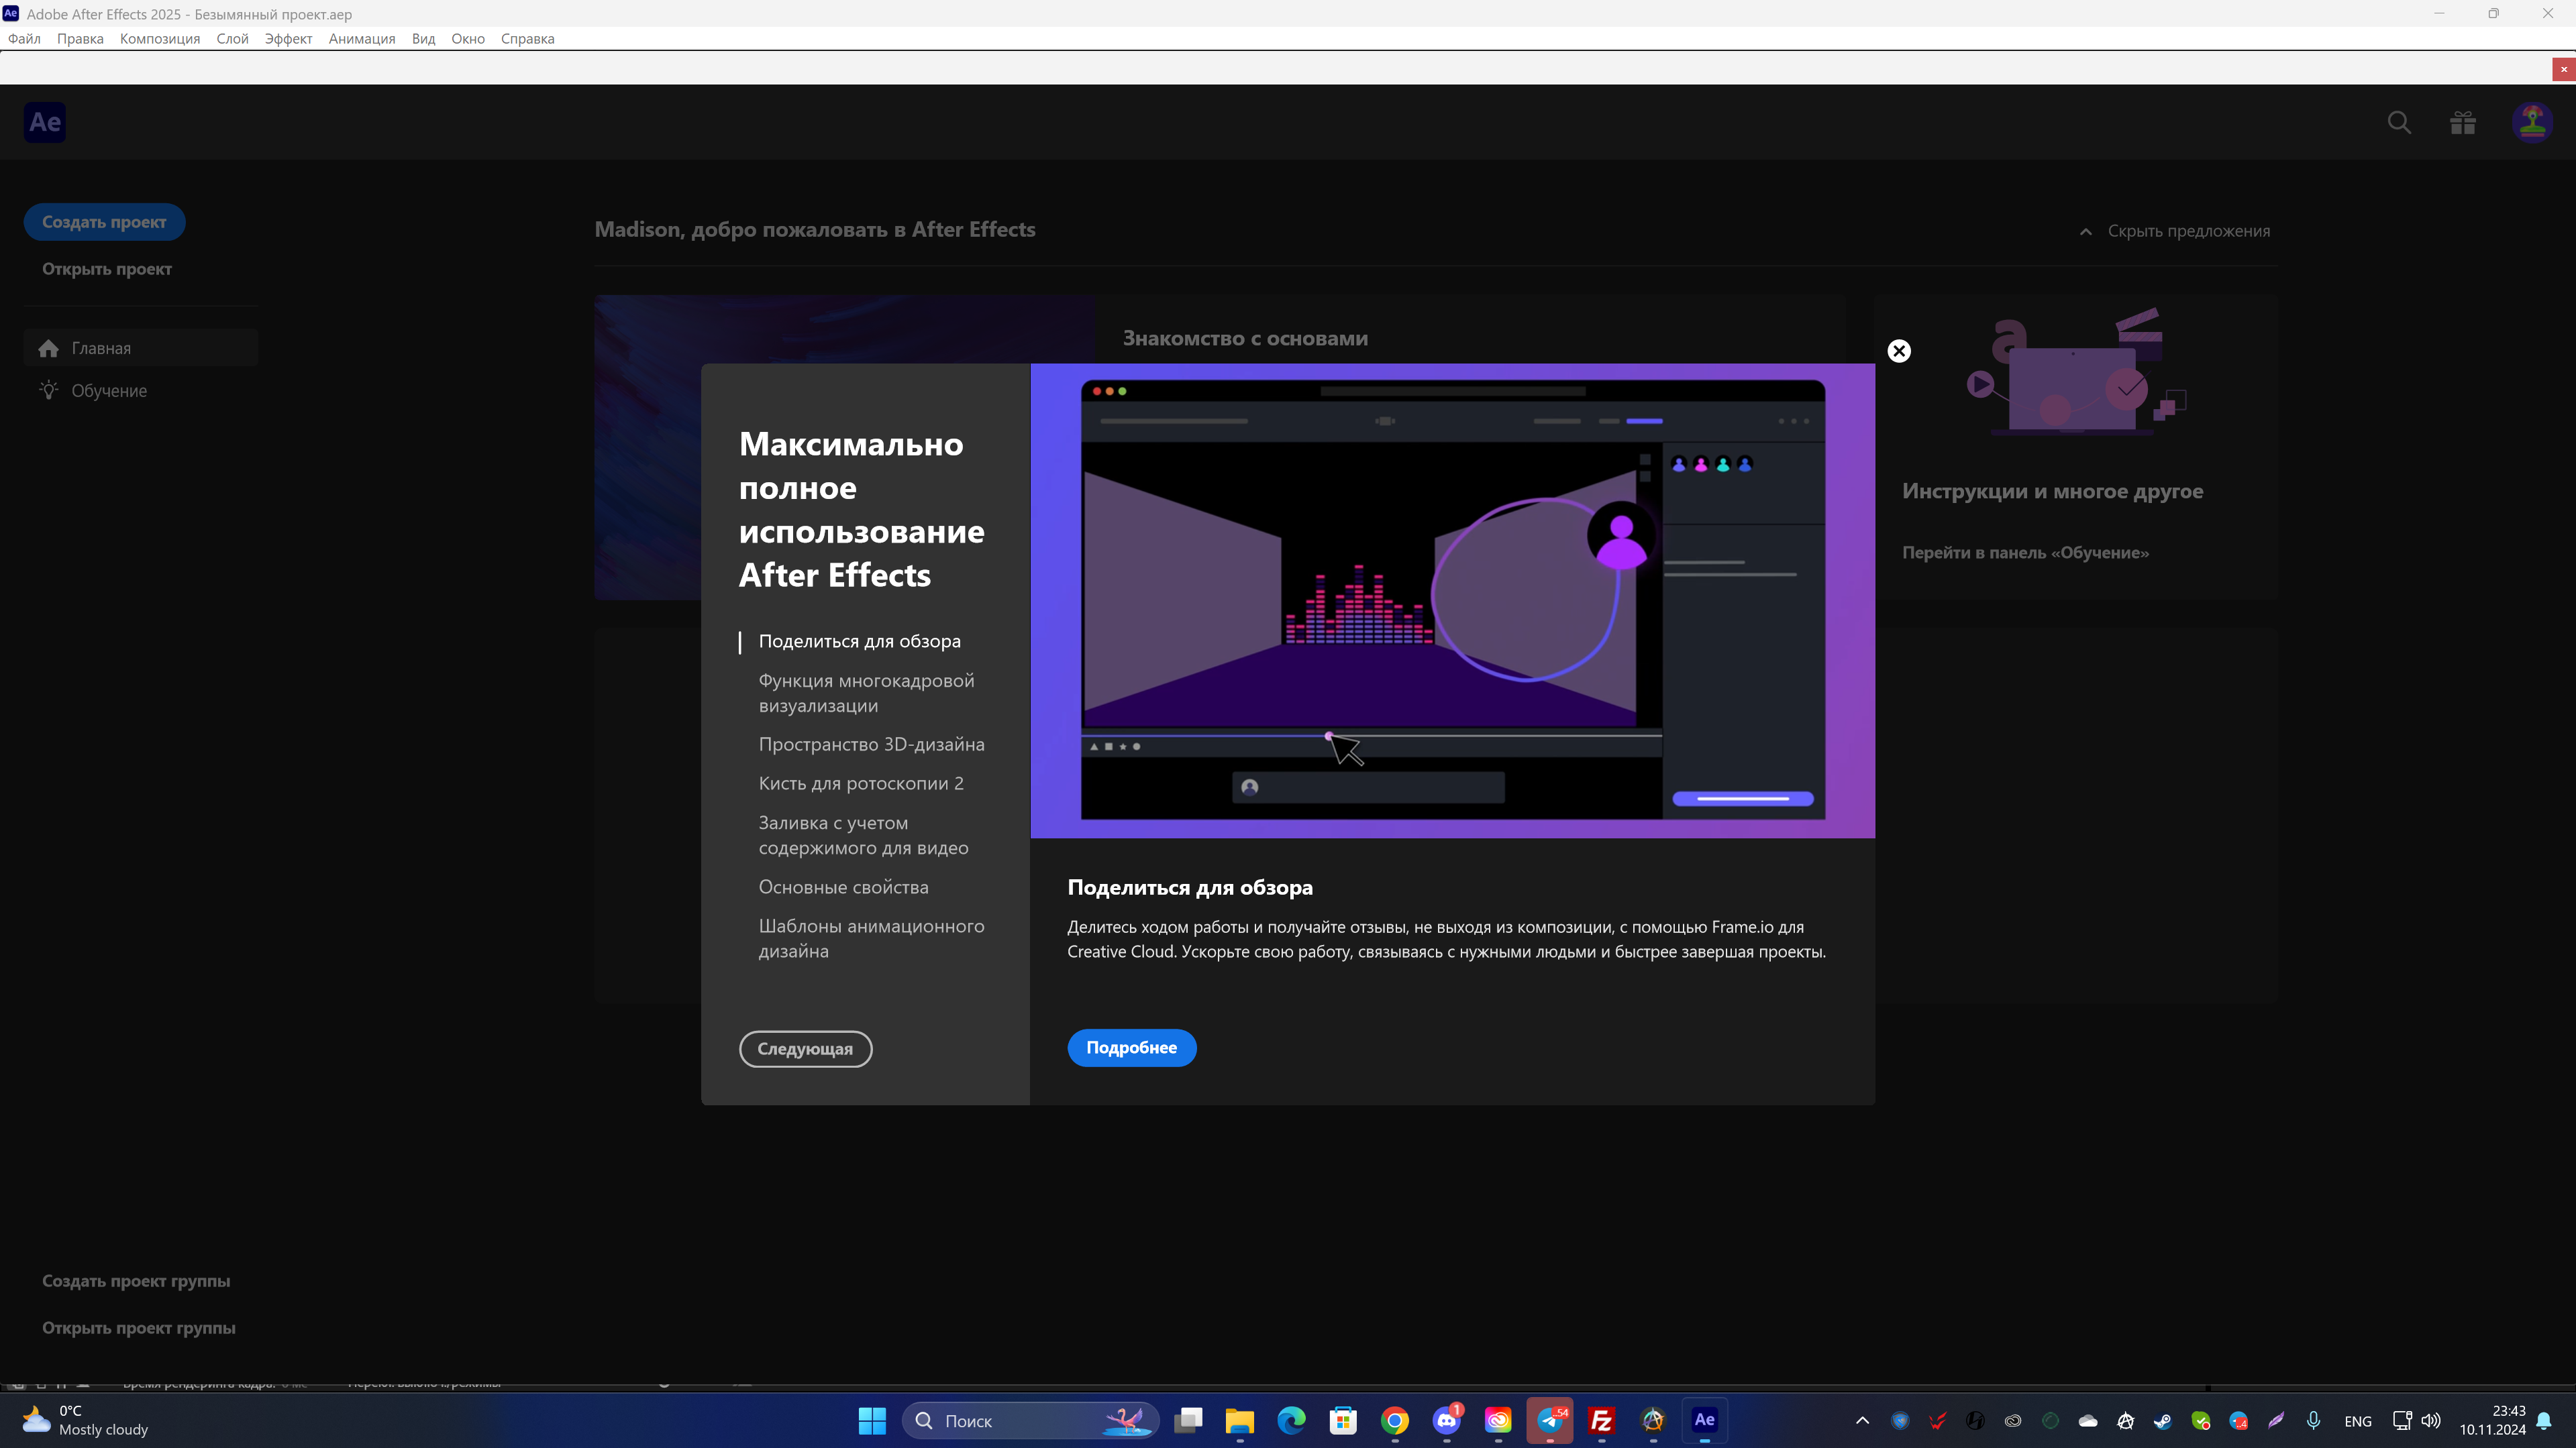Click the After Effects taskbar icon
This screenshot has height=1448, width=2576.
1705,1420
